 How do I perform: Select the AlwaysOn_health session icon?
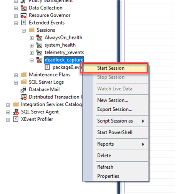[39, 38]
